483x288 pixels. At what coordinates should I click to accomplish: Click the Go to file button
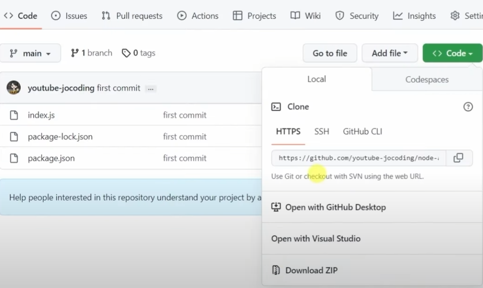click(x=330, y=53)
